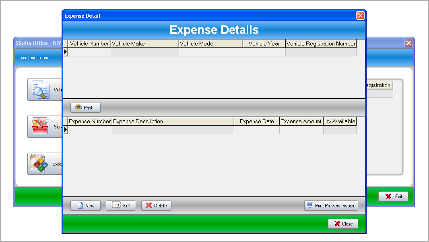Select the expense grid row indicator arrow
The height and width of the screenshot is (242, 429).
tap(66, 130)
